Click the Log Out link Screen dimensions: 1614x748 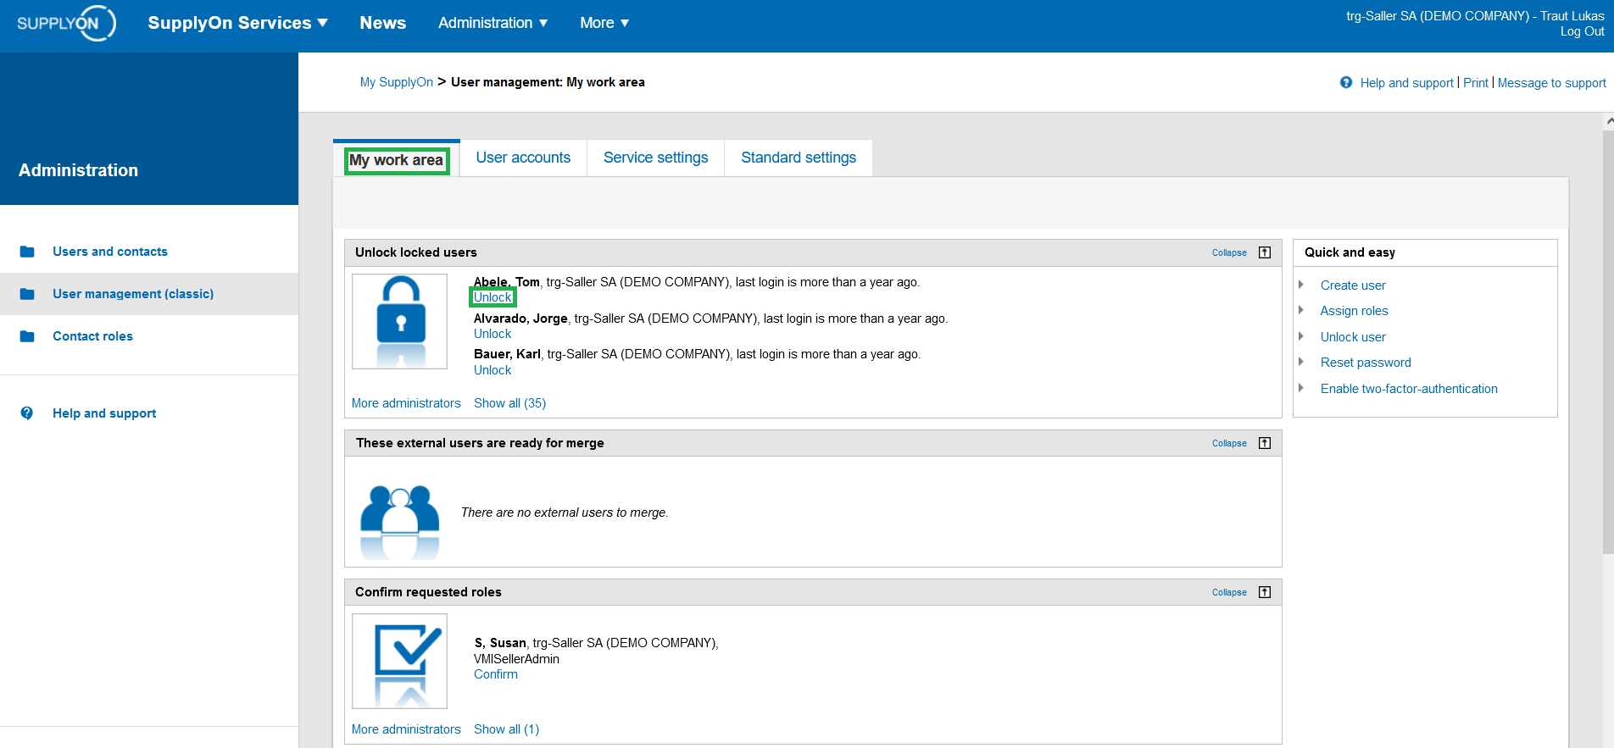[x=1582, y=31]
